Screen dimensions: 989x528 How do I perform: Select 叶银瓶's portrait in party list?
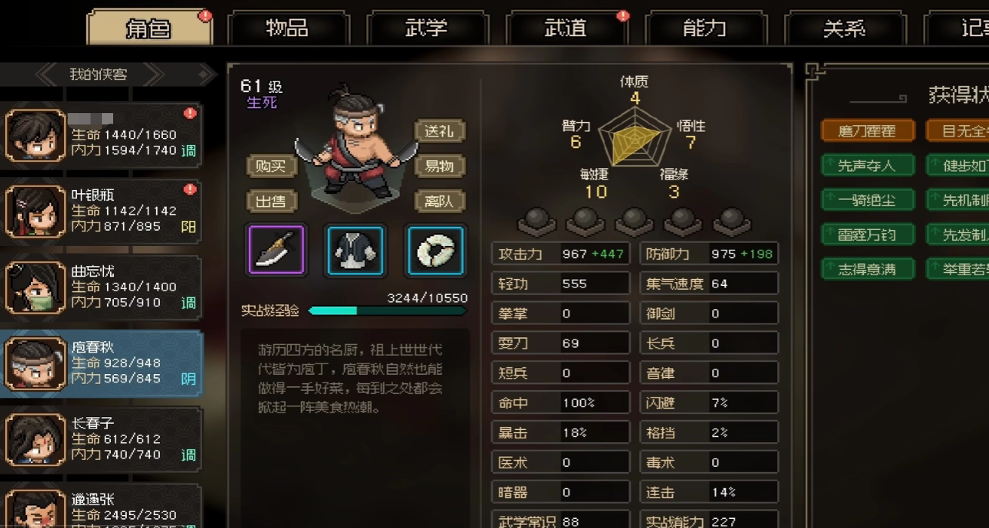35,211
